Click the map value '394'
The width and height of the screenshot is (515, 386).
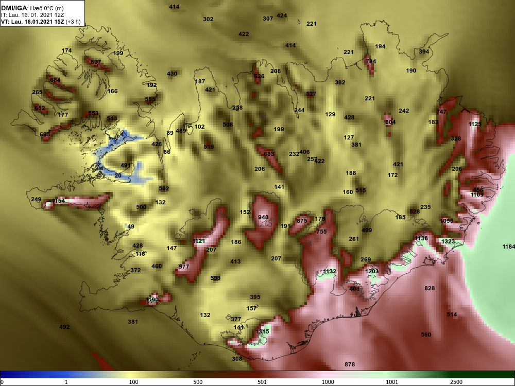[x=424, y=51]
